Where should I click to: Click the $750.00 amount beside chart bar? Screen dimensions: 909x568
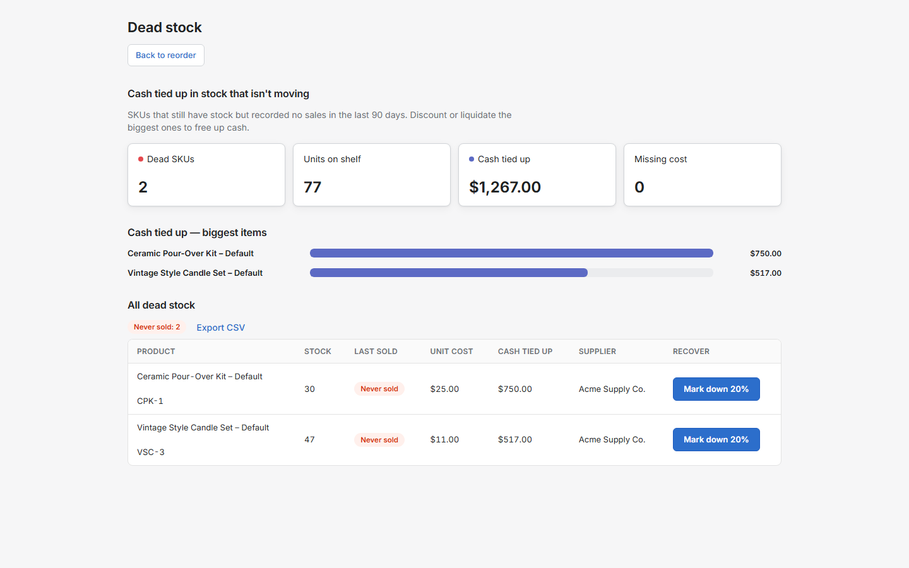click(x=766, y=254)
